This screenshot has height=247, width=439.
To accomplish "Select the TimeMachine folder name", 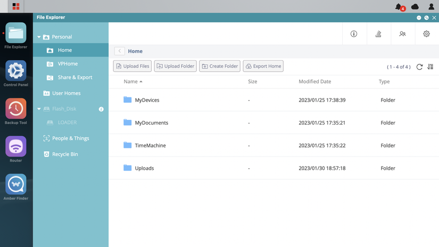I will pos(151,145).
